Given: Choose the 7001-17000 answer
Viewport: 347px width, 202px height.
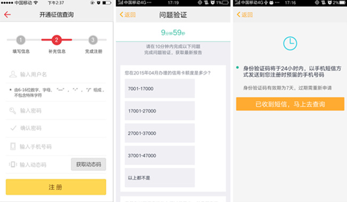Looking at the screenshot, I should coord(160,88).
